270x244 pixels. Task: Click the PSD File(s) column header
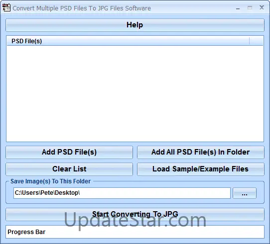coord(128,41)
